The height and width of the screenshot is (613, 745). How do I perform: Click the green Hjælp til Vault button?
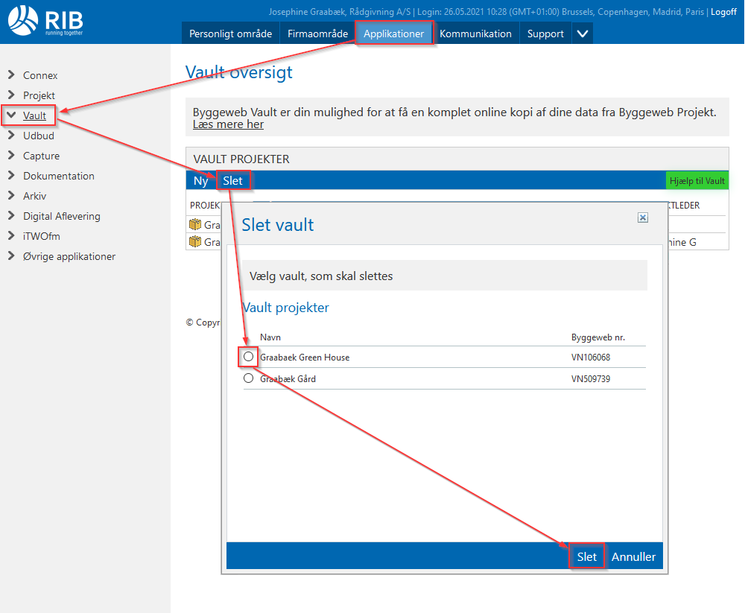coord(697,181)
